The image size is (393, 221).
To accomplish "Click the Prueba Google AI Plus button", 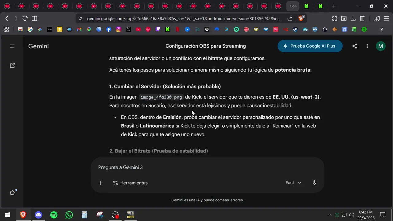I will coord(310,46).
